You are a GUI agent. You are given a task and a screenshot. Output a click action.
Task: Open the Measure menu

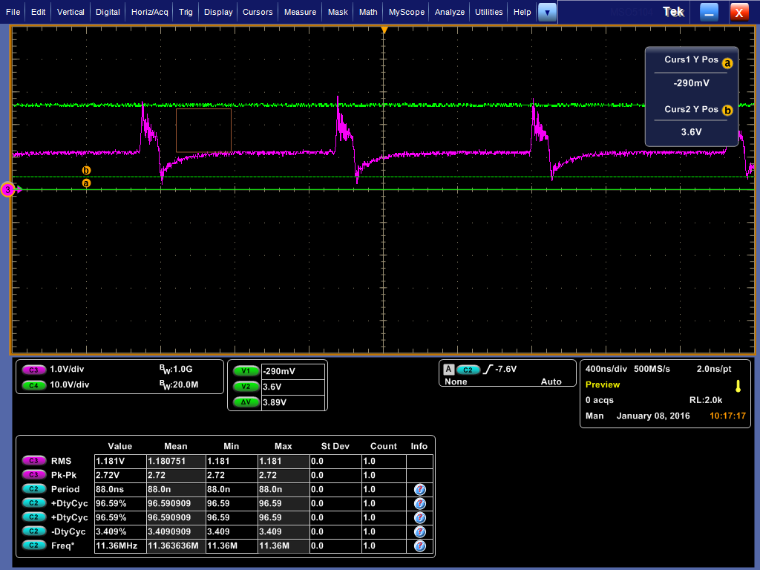click(x=301, y=12)
